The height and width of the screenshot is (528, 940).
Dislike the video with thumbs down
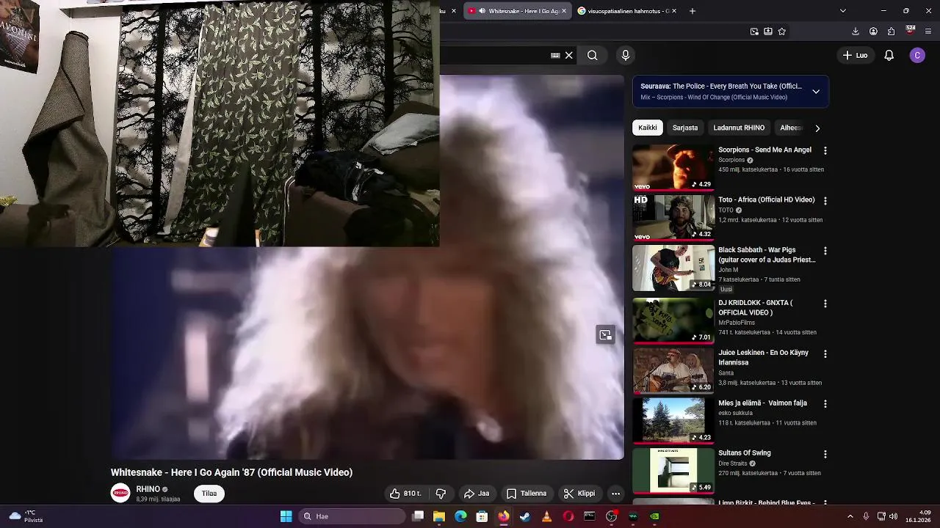441,494
